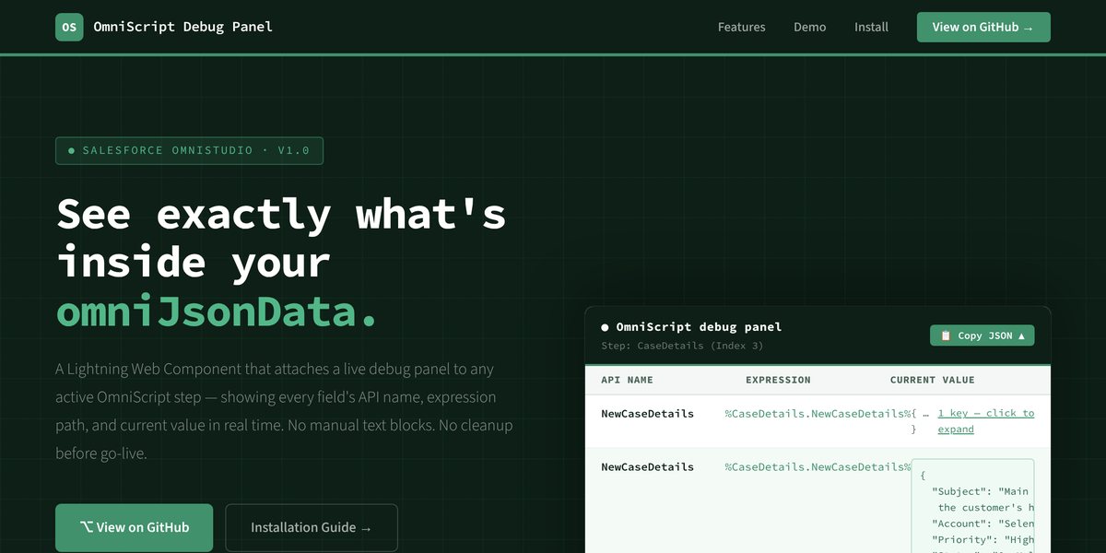Click NewCaseDetails in the expanded JSON row
This screenshot has width=1106, height=553.
(647, 467)
